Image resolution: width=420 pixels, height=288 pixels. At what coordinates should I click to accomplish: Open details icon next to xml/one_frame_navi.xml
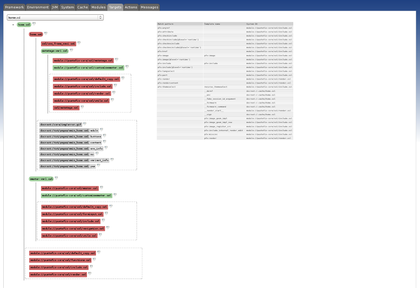pyautogui.click(x=79, y=43)
